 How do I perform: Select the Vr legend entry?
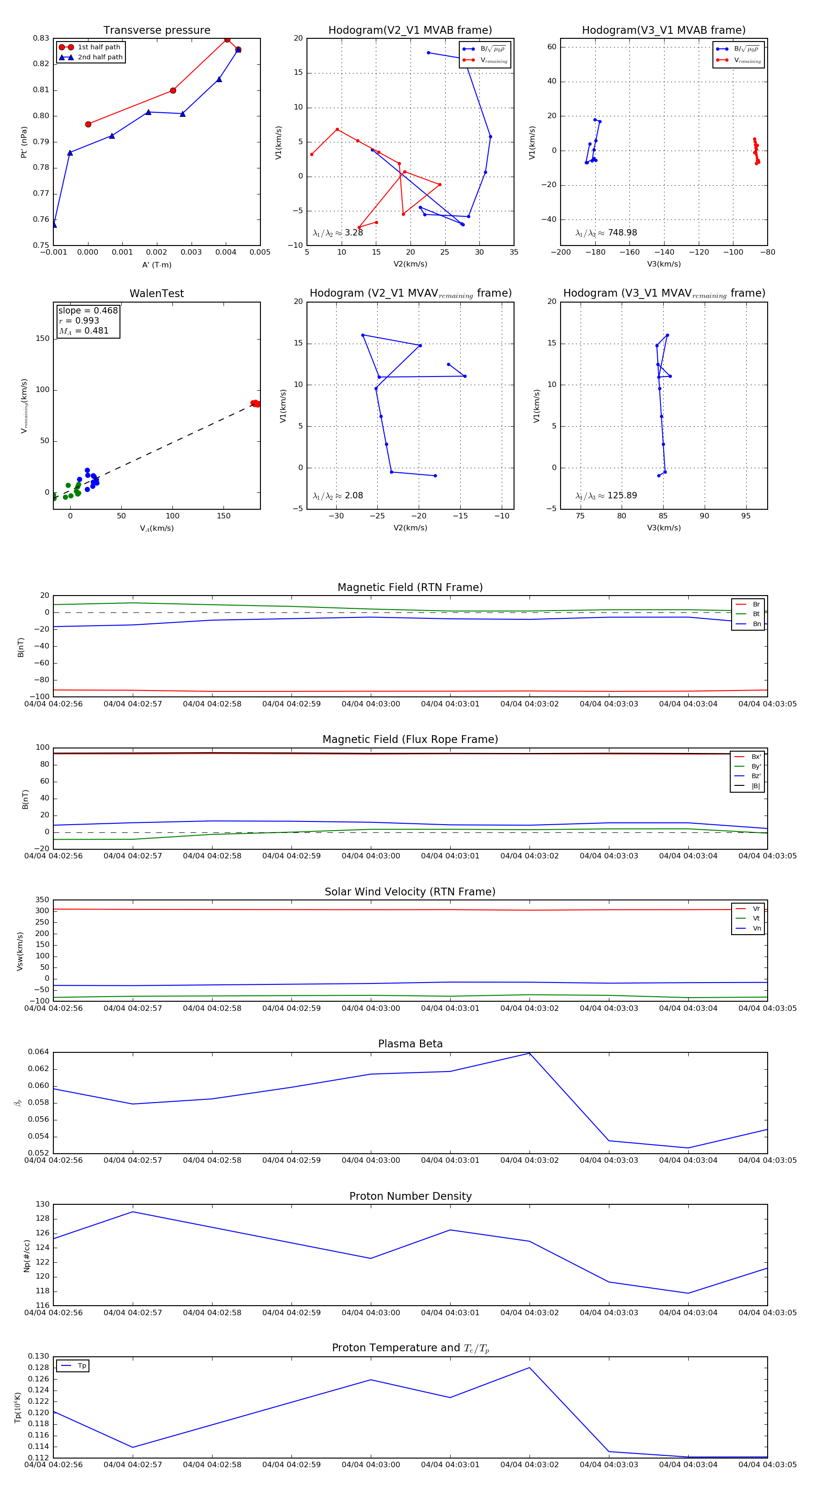click(748, 909)
